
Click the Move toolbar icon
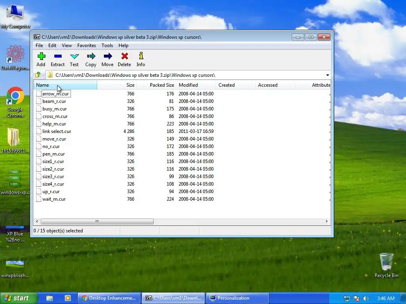click(x=108, y=56)
